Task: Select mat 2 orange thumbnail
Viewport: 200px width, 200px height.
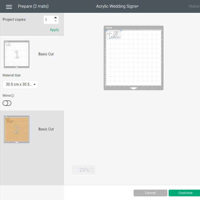Action: point(16,129)
